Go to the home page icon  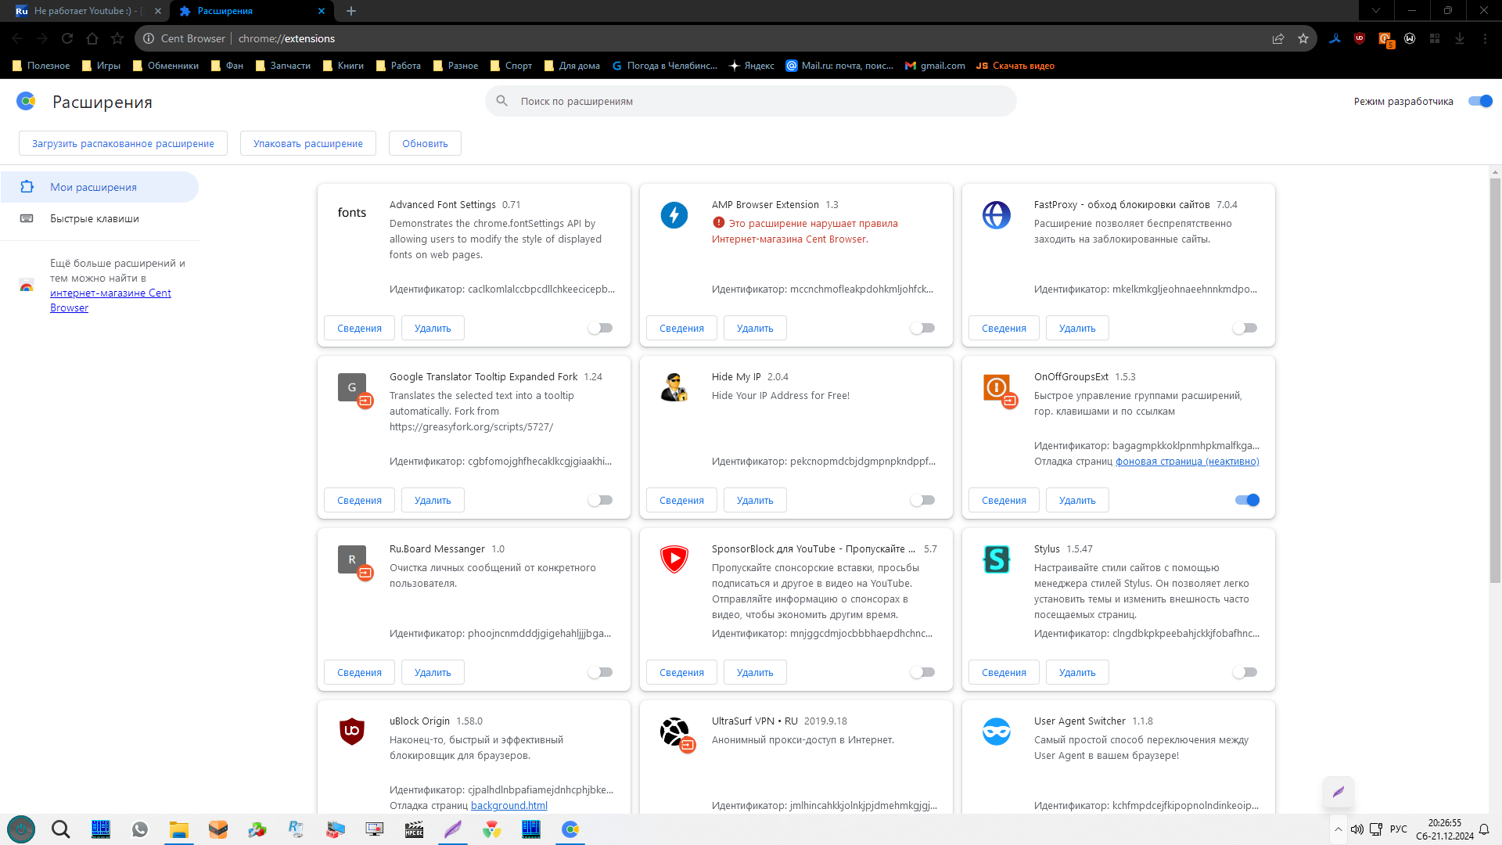(x=92, y=38)
